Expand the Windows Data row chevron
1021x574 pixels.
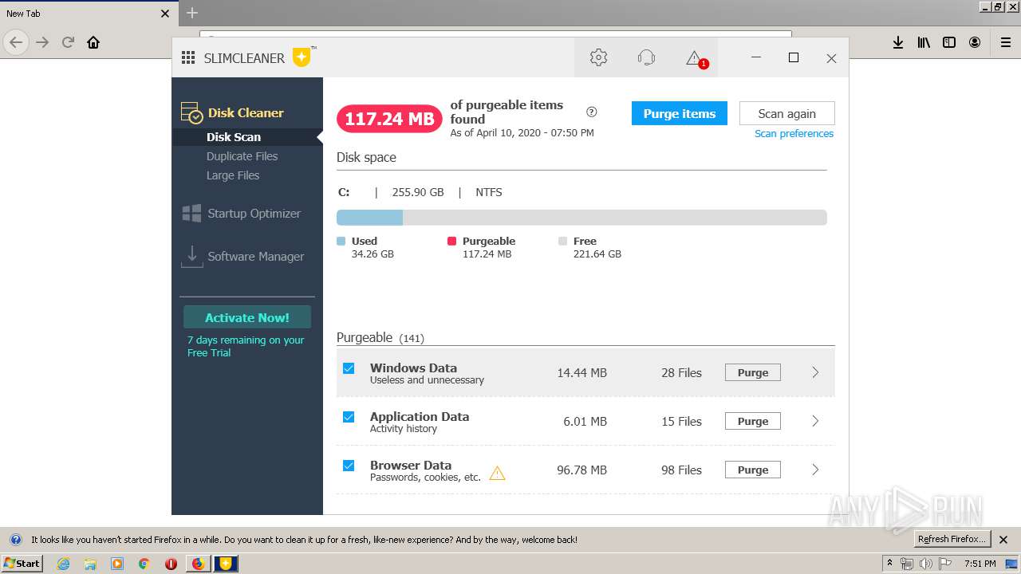pyautogui.click(x=815, y=372)
